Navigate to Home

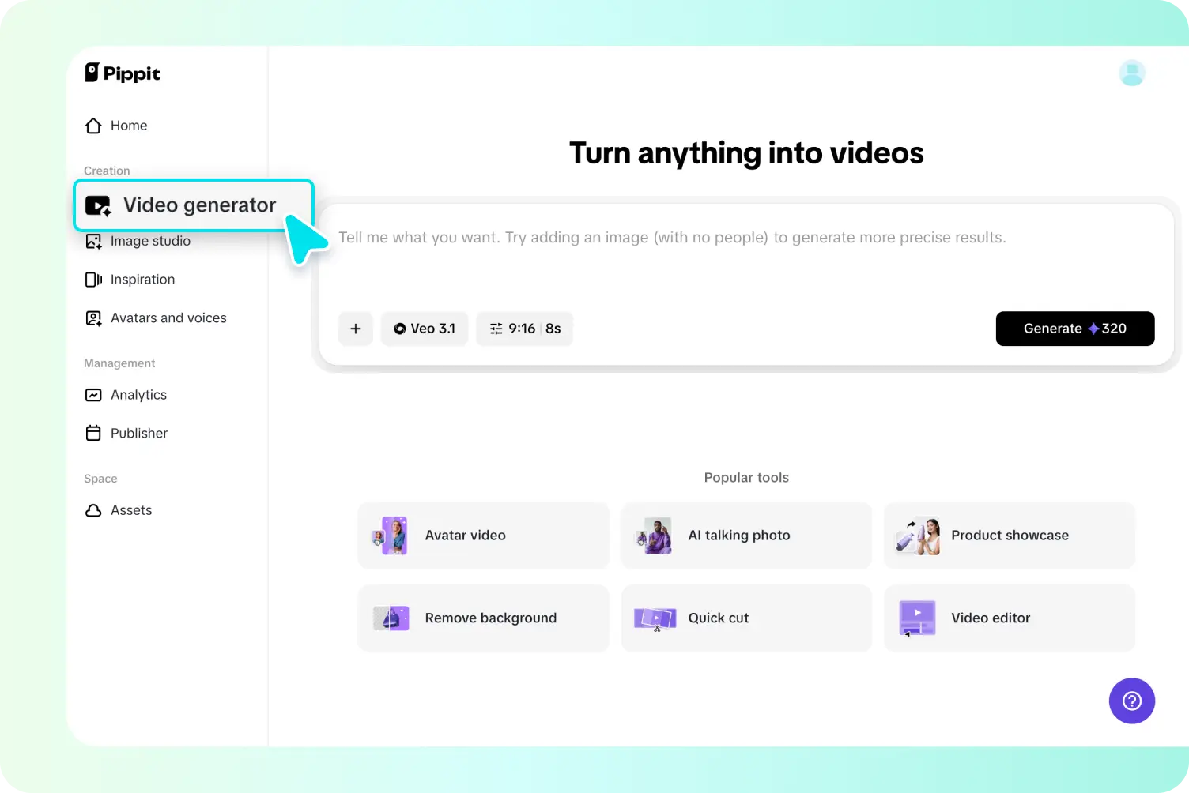pyautogui.click(x=128, y=126)
